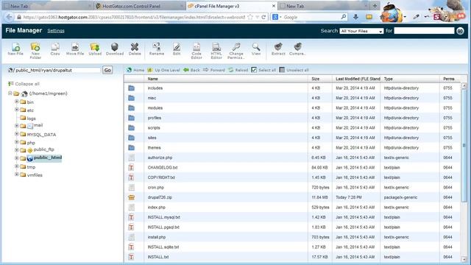The height and width of the screenshot is (265, 471).
Task: Go to Home in the navigation bar
Action: point(135,70)
